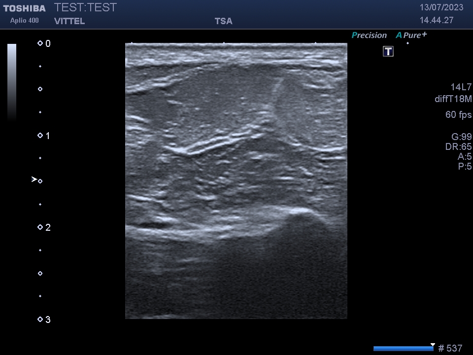This screenshot has height=355, width=473.
Task: Click the T orientation marker icon
Action: pos(388,51)
